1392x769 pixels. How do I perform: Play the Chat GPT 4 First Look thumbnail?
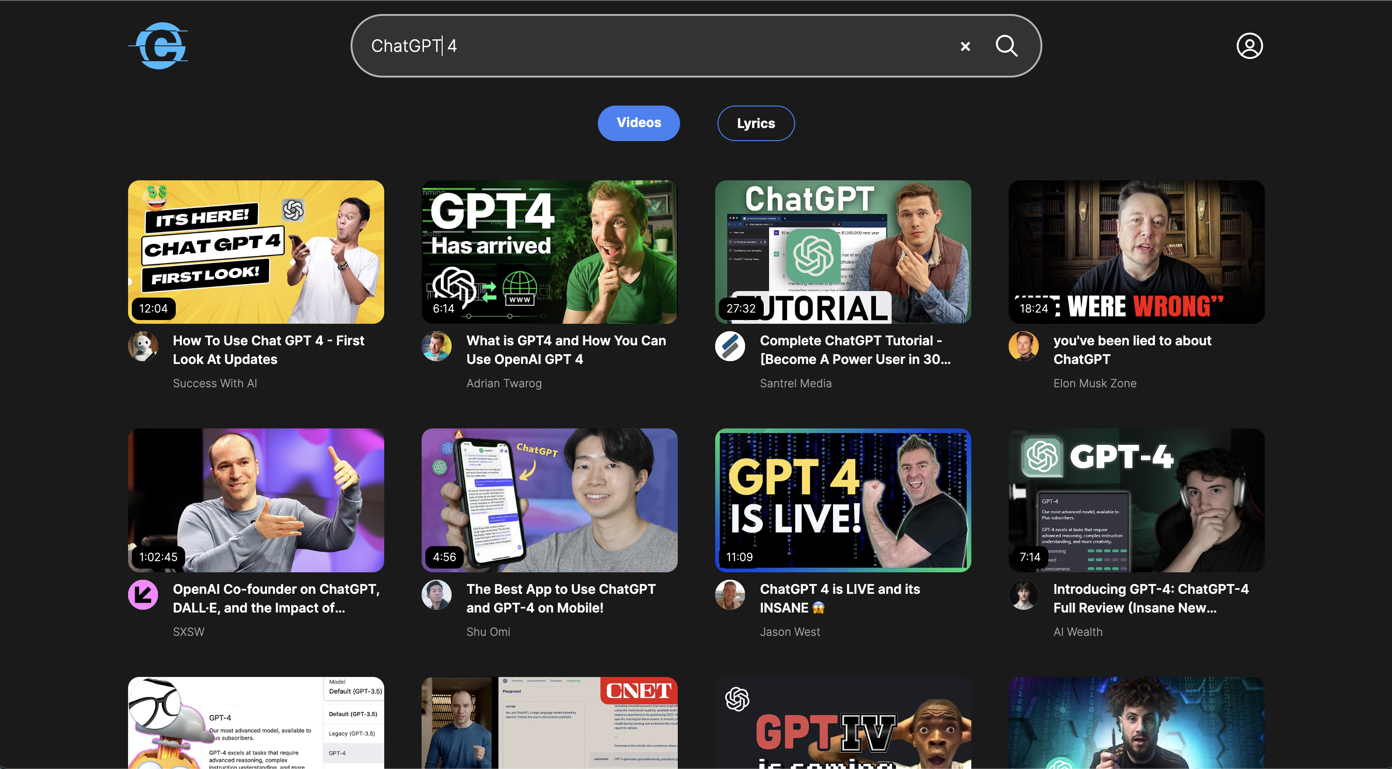256,252
